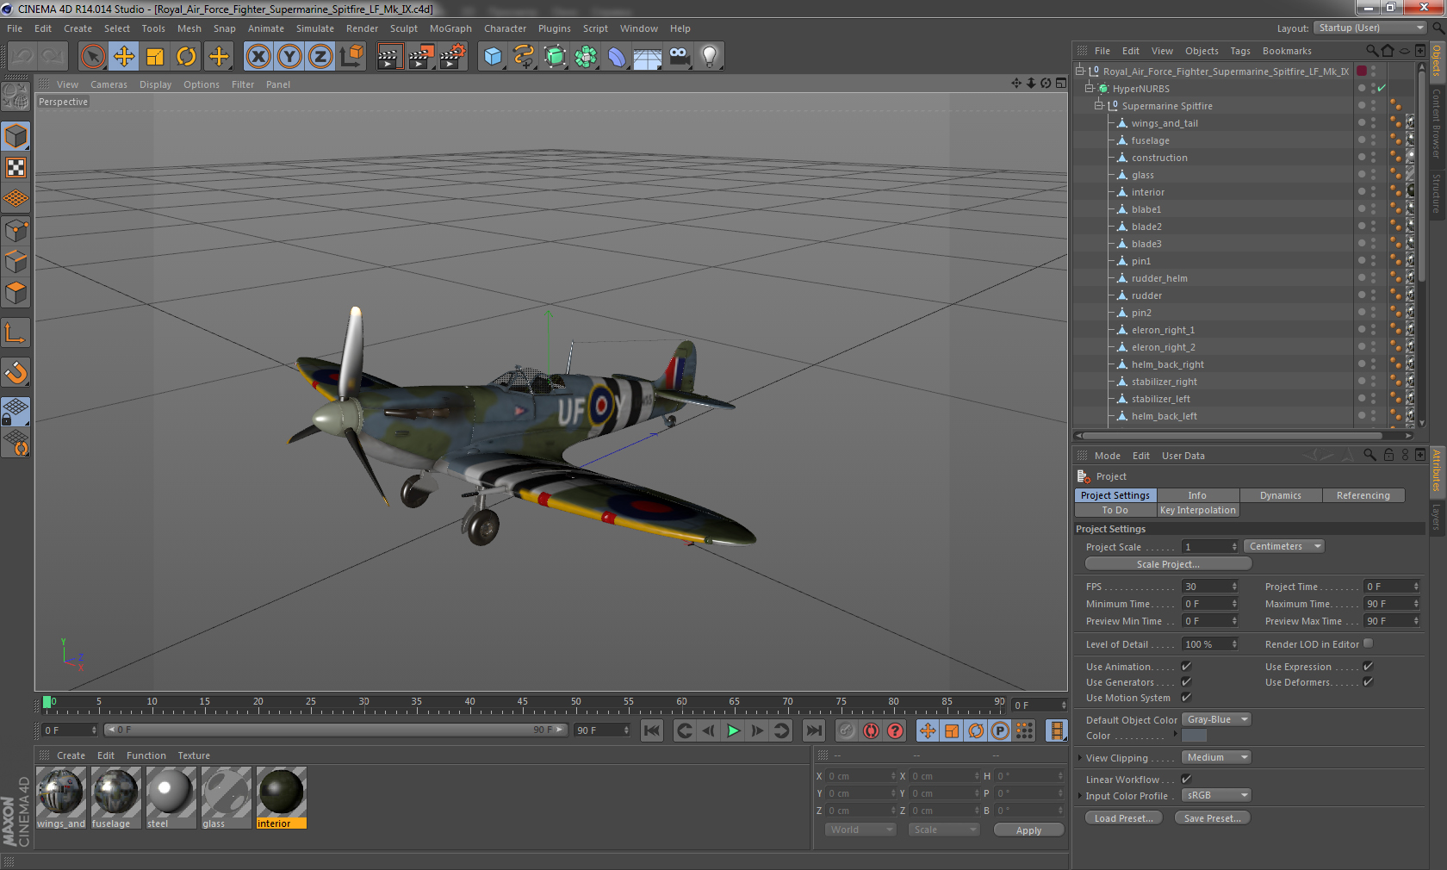Select the wings_and_tail object
Screen dimensions: 1447x870
[x=1164, y=123]
